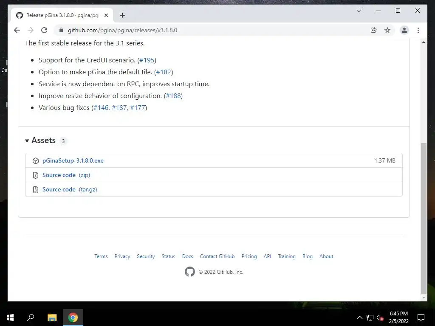Share this page icon
Screen dimensions: 435x326
pos(374,30)
